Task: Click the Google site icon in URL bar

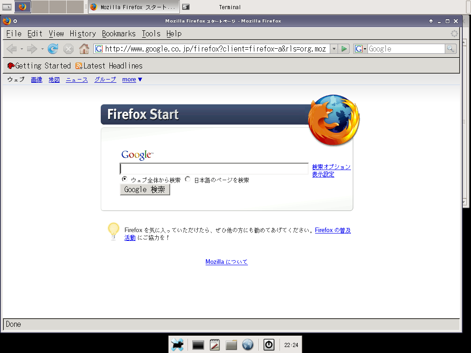Action: pyautogui.click(x=99, y=49)
